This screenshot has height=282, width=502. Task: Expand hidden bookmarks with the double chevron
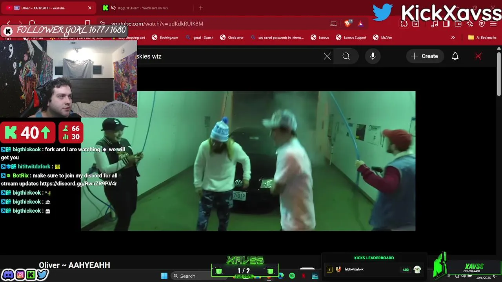coord(453,38)
